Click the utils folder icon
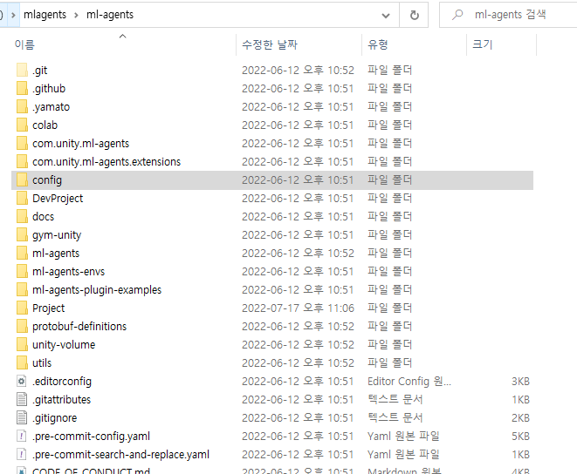This screenshot has width=577, height=474. (x=22, y=363)
